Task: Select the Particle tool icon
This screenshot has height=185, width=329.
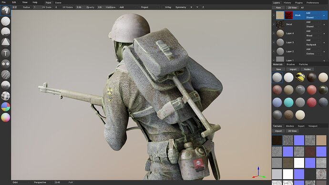Action: point(5,85)
